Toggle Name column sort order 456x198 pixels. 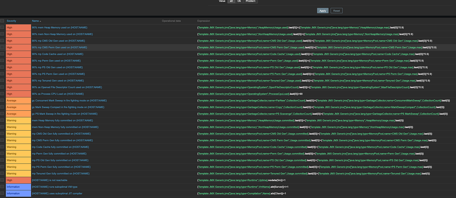36,21
